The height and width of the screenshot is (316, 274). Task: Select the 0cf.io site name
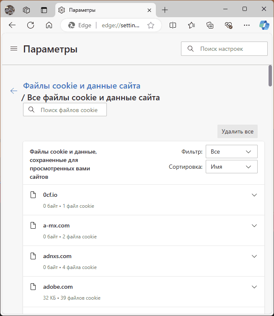50,195
